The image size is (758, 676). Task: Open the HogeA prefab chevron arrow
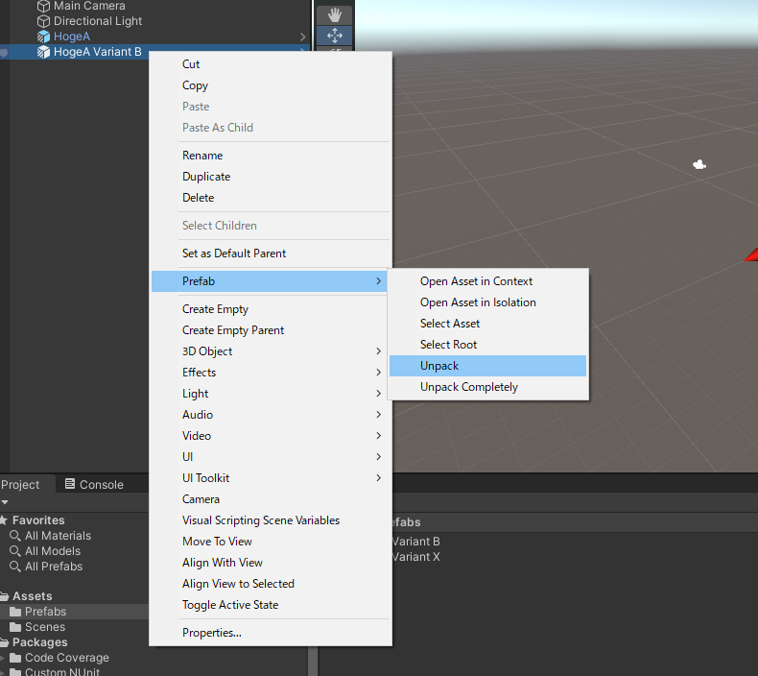pyautogui.click(x=302, y=36)
